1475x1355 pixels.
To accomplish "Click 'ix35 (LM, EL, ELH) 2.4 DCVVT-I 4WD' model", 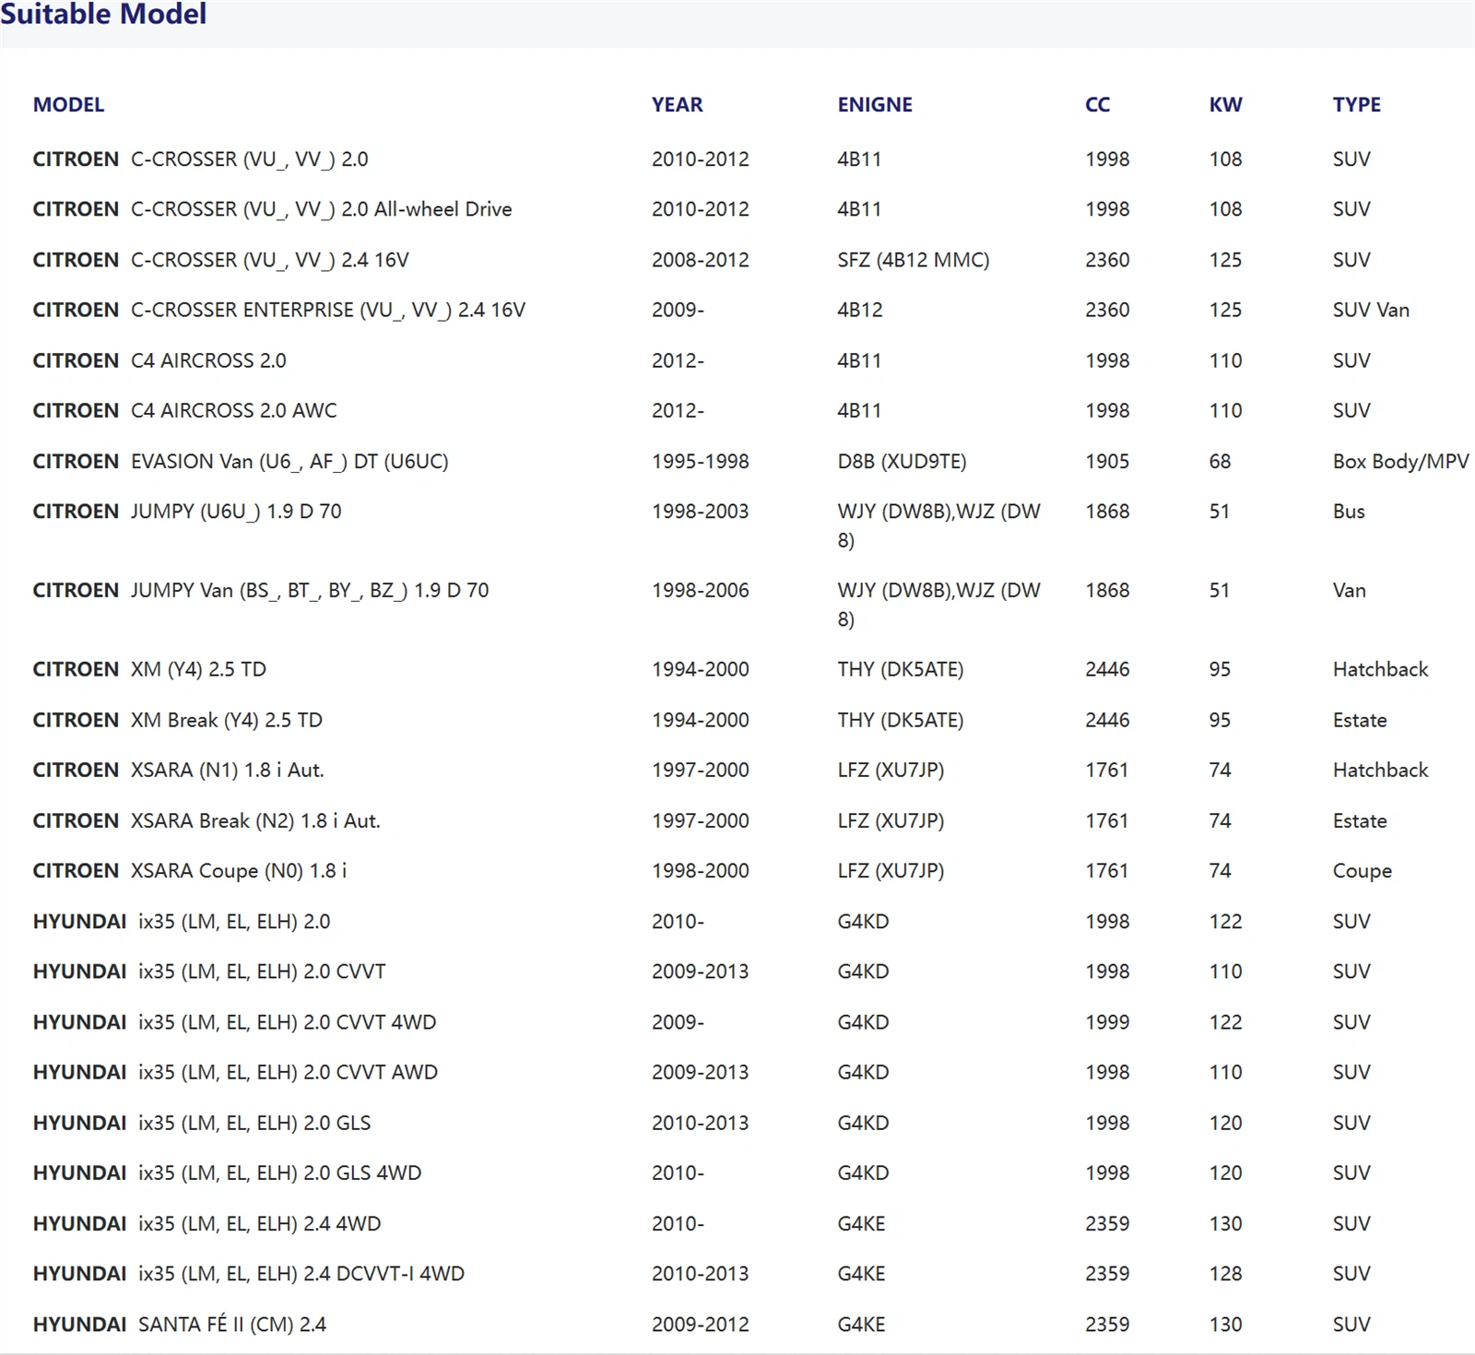I will (x=301, y=1274).
